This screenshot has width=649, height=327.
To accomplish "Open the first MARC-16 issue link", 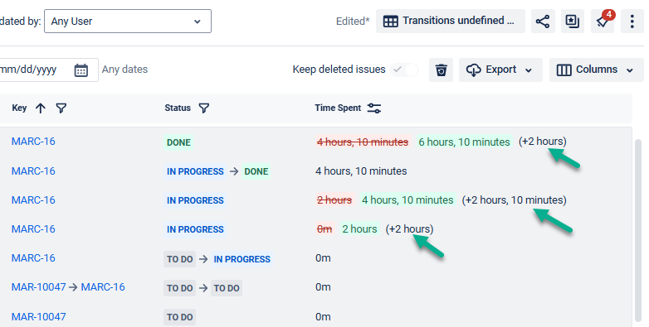I will point(33,142).
